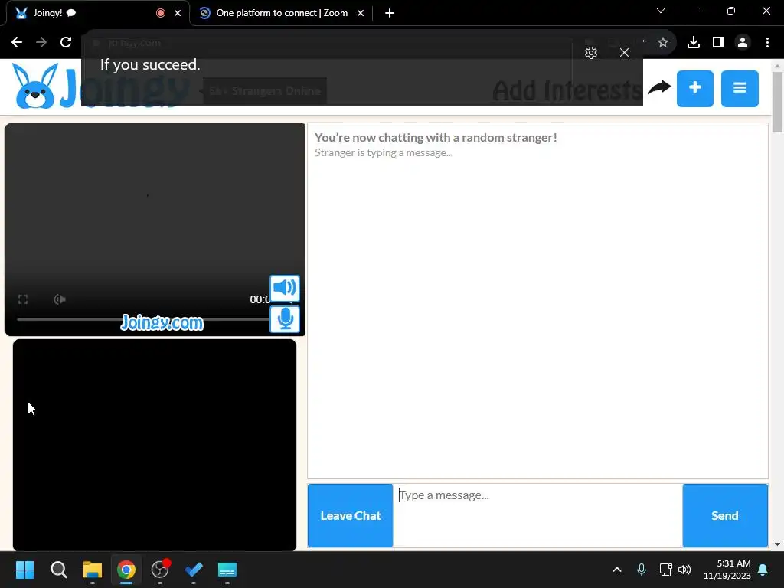This screenshot has width=784, height=588.
Task: Click your own webcam preview
Action: (x=155, y=445)
